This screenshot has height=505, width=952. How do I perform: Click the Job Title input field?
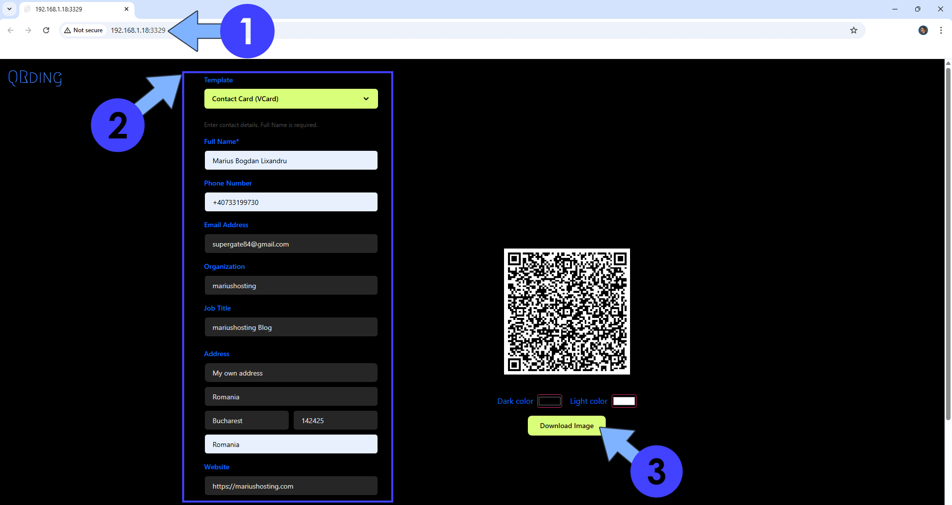click(x=291, y=327)
